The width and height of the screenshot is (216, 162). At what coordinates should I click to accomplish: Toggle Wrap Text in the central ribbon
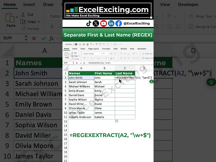coord(148,54)
